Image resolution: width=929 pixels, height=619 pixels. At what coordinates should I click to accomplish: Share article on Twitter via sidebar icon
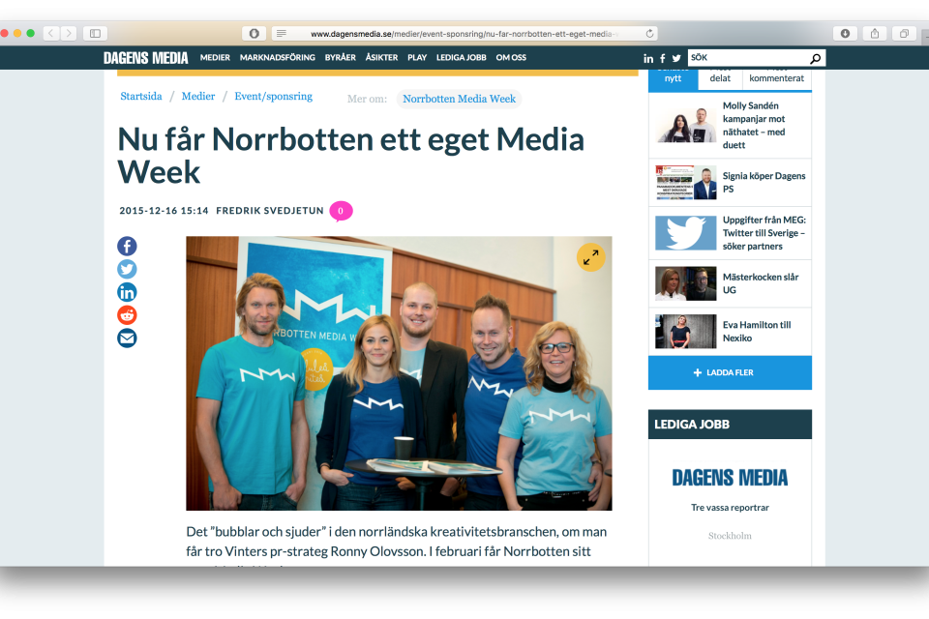click(127, 269)
